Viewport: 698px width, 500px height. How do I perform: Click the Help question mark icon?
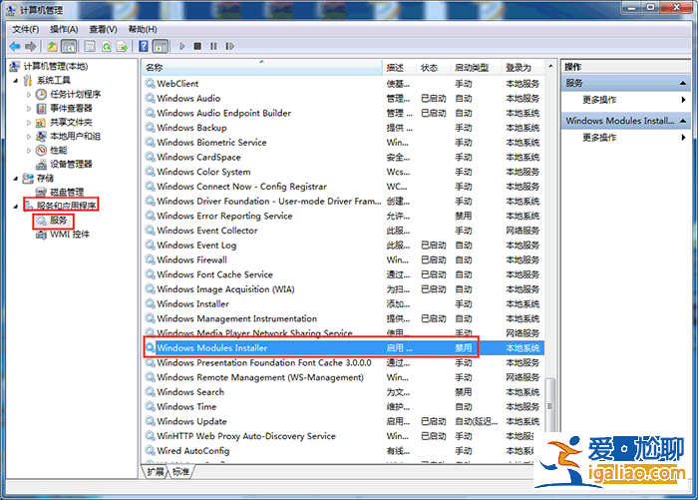pos(144,46)
